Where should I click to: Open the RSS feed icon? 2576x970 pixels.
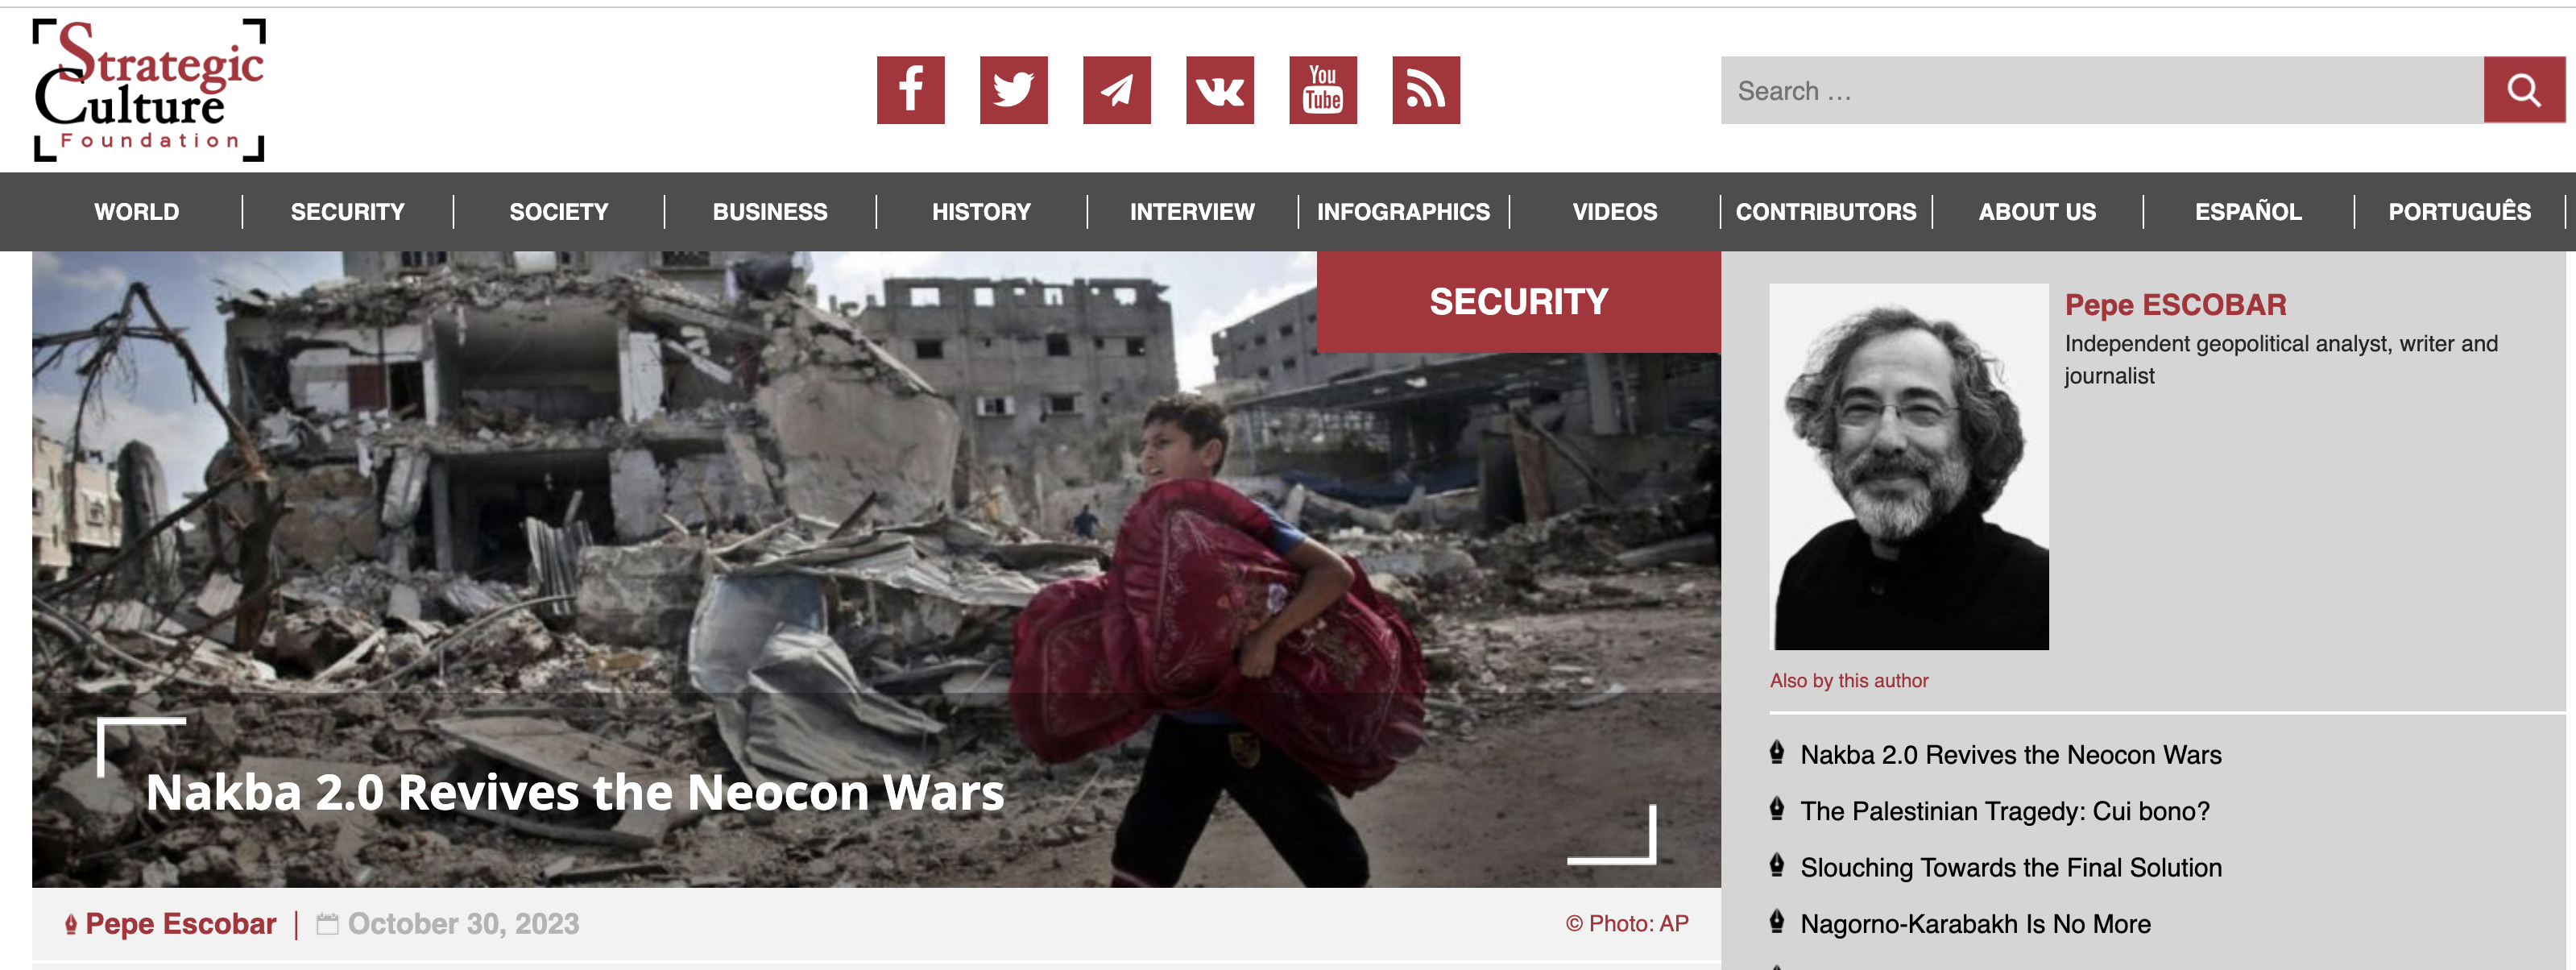tap(1425, 90)
